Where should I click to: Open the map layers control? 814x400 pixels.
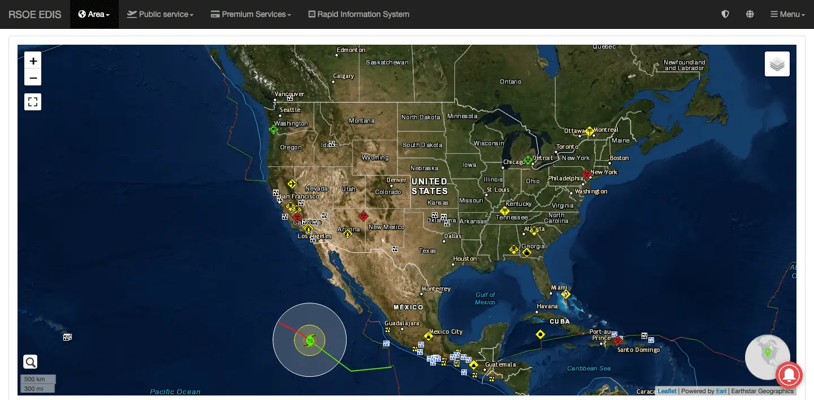point(777,64)
